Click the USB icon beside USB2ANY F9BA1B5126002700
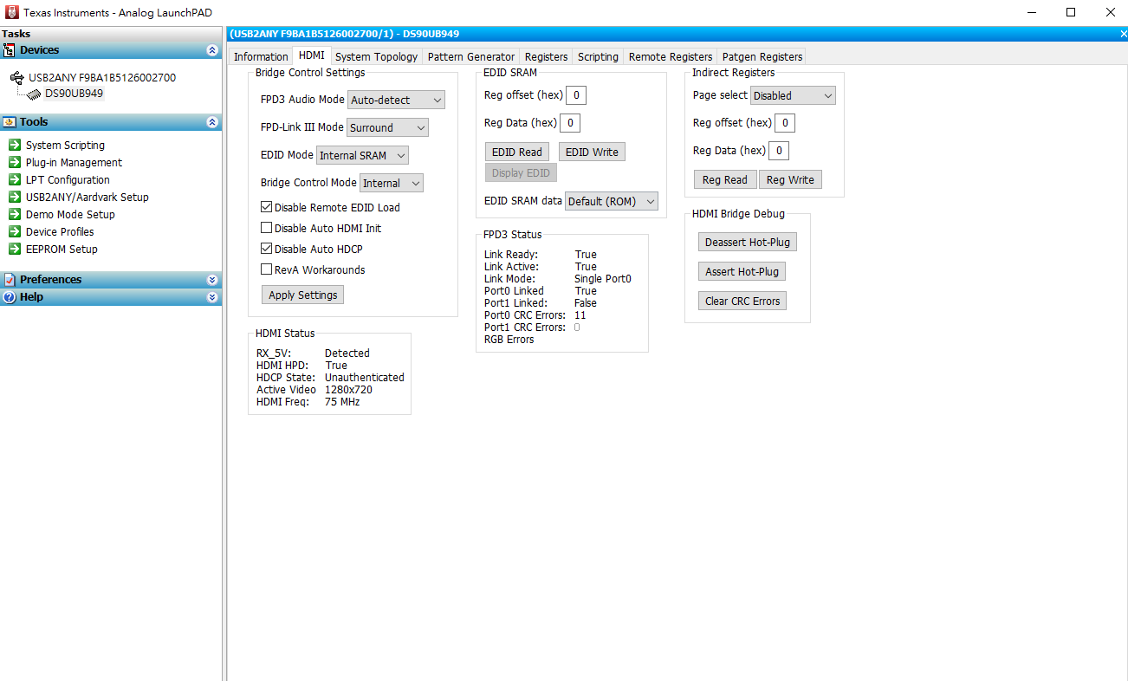Screen dimensions: 1128x681 click(17, 77)
